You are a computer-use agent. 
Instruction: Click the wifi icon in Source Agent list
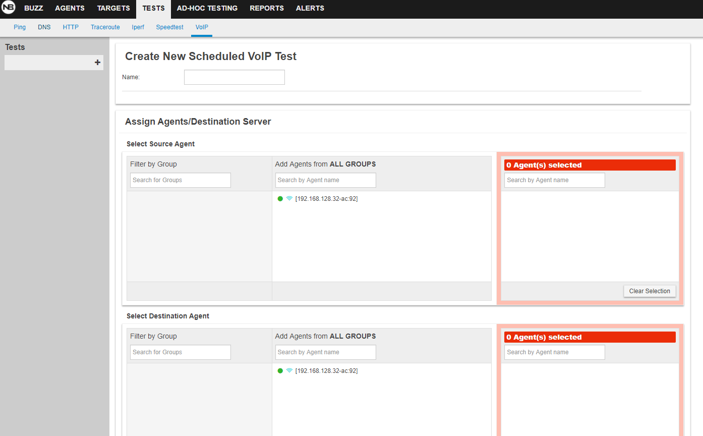coord(289,199)
